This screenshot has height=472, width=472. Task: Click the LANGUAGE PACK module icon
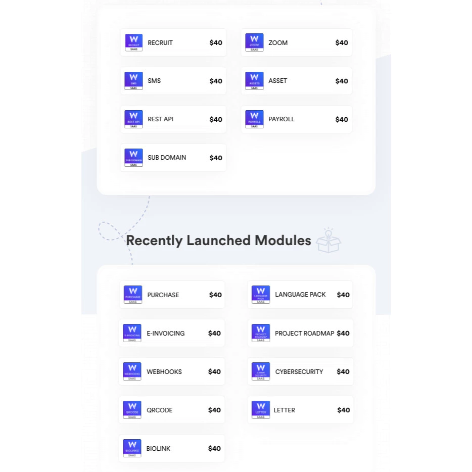tap(260, 295)
